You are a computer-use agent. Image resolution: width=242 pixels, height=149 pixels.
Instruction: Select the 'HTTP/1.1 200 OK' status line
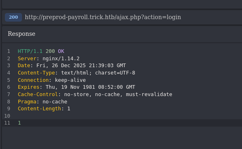[41, 51]
